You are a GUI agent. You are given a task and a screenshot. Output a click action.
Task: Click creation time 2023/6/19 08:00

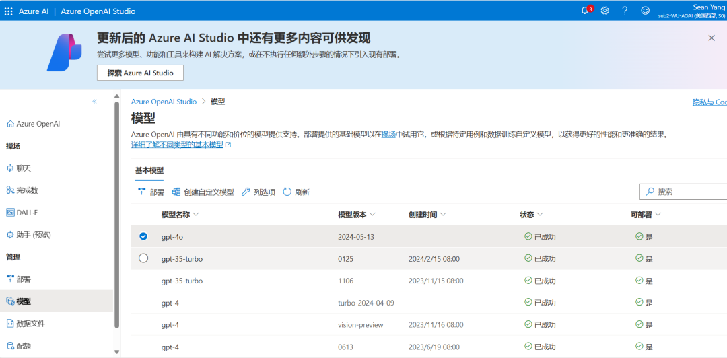click(434, 347)
